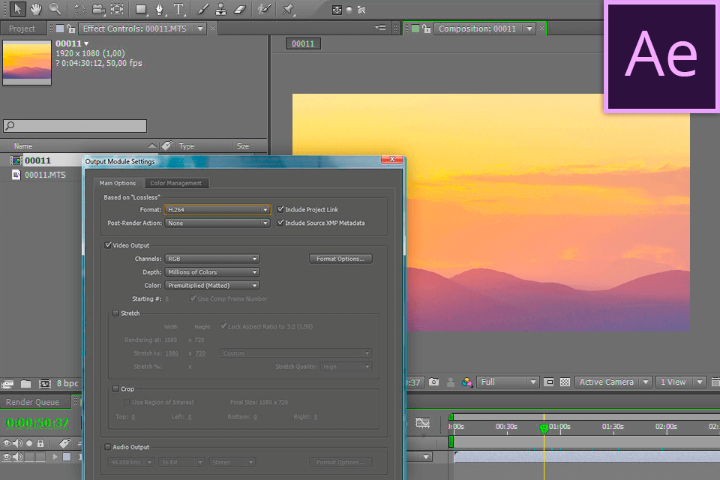Viewport: 720px width, 480px height.
Task: Uncheck the Video Output checkbox
Action: [108, 245]
